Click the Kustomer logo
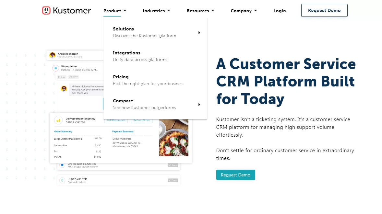382x214 pixels. pyautogui.click(x=66, y=10)
